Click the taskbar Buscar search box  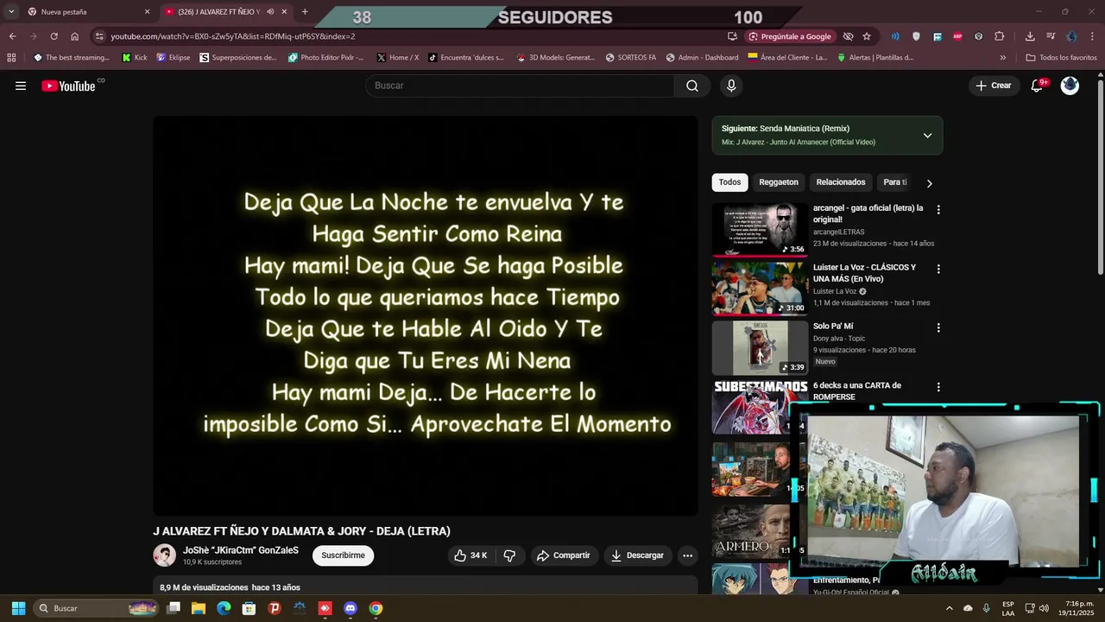tap(97, 608)
